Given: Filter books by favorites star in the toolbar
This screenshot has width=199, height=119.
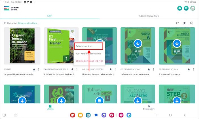Looking at the screenshot, I should (x=185, y=23).
